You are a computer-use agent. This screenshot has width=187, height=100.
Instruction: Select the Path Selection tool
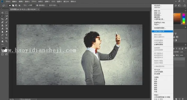[x=2, y=38]
